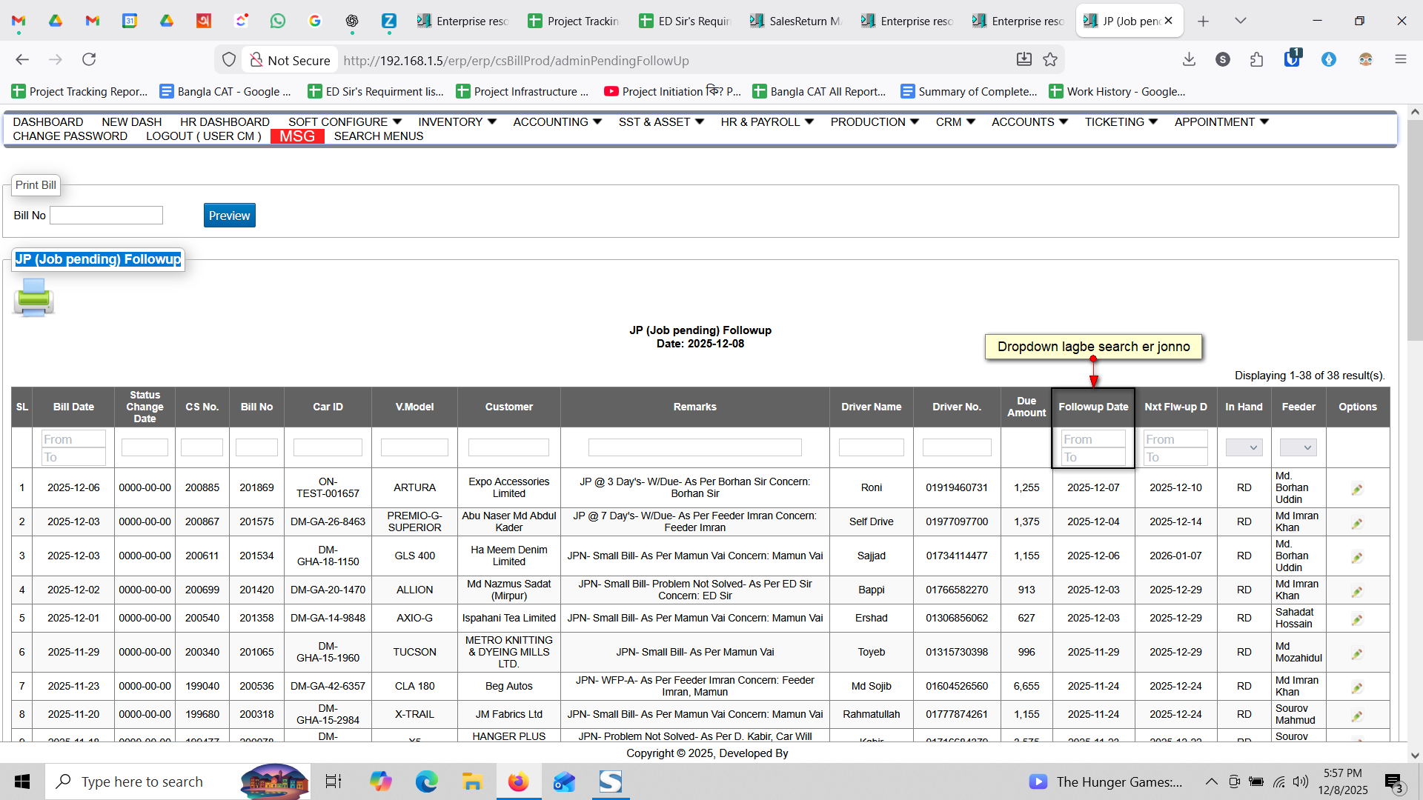1423x800 pixels.
Task: Switch to the Project Tracking browser tab
Action: pos(574,21)
